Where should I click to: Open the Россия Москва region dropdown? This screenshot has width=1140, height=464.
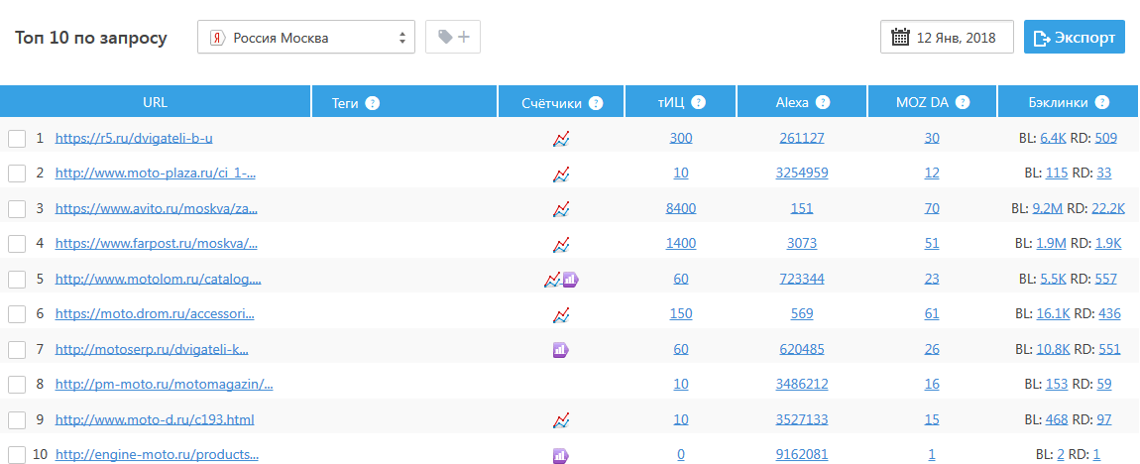click(305, 38)
